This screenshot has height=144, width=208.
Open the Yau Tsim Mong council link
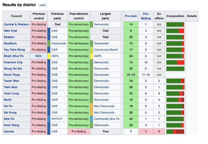[14, 50]
